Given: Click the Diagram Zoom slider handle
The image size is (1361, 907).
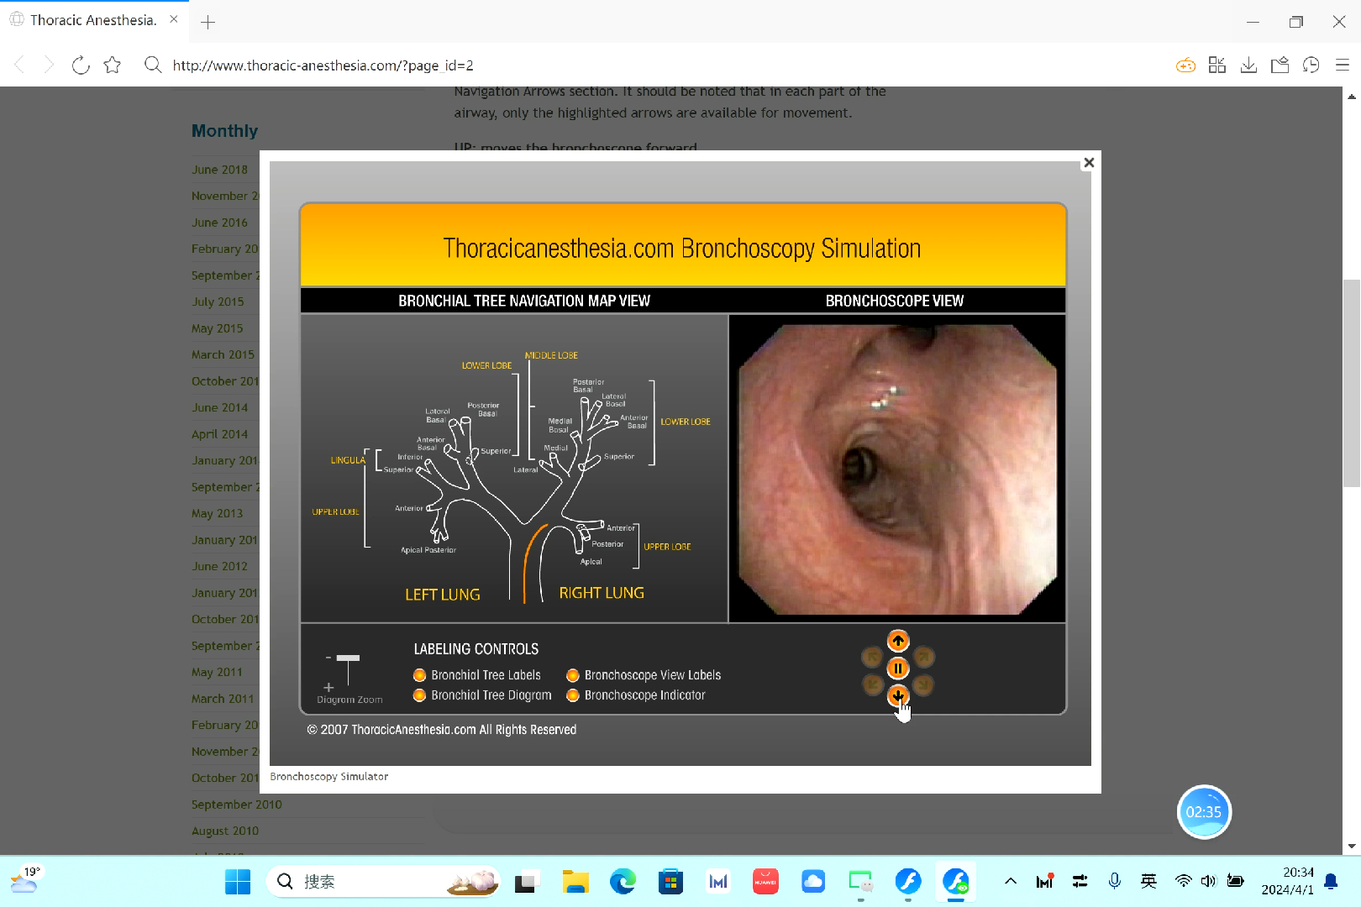Looking at the screenshot, I should click(x=348, y=658).
